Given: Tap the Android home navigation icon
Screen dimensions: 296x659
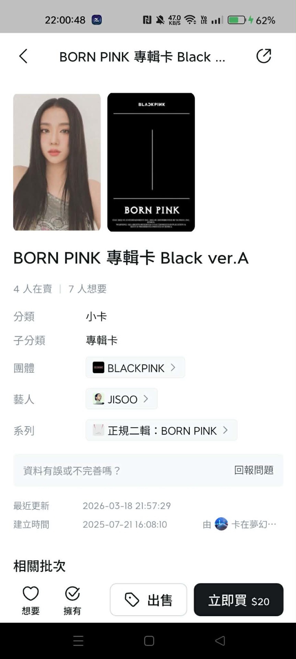Looking at the screenshot, I should (x=149, y=641).
